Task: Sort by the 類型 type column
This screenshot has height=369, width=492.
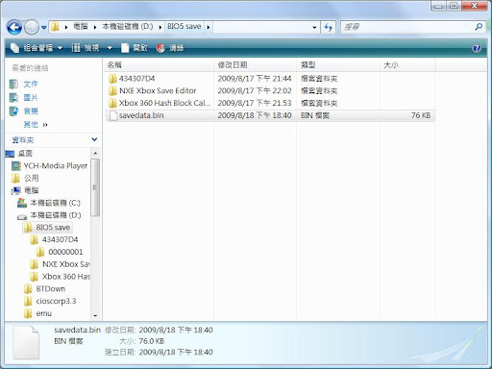Action: [x=338, y=65]
